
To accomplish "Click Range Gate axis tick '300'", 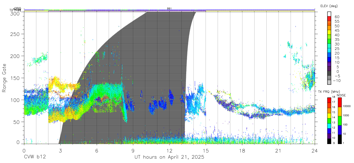I will click(15, 13).
